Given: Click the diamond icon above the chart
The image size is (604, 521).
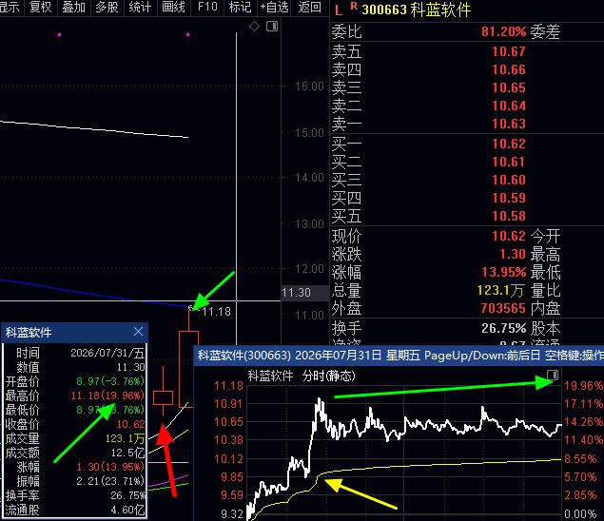Looking at the screenshot, I should pos(254,27).
